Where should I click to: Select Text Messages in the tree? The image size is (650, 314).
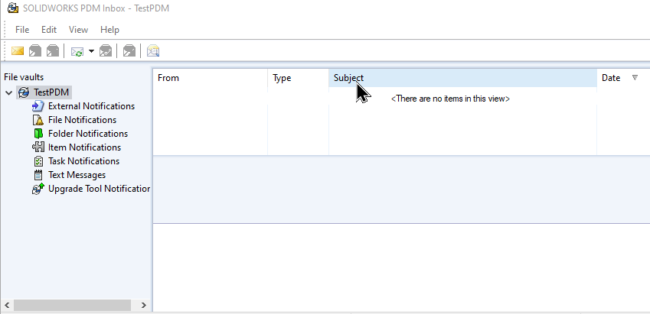click(x=77, y=175)
